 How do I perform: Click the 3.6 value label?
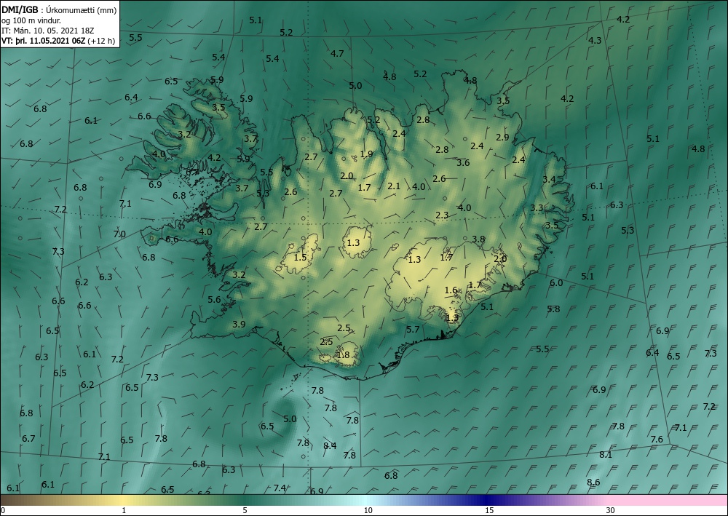(463, 163)
